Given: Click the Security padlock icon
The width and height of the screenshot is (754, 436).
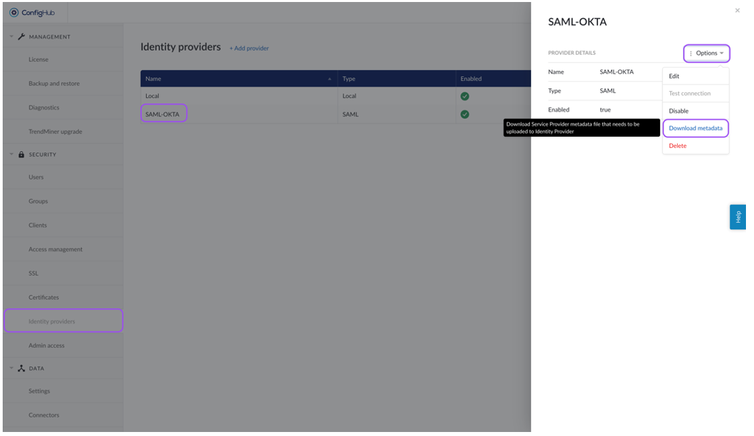Looking at the screenshot, I should (21, 154).
